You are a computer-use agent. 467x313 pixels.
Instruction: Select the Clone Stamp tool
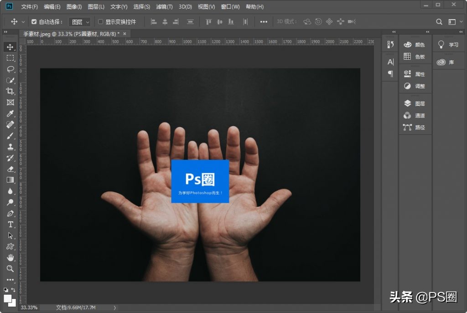[10, 147]
